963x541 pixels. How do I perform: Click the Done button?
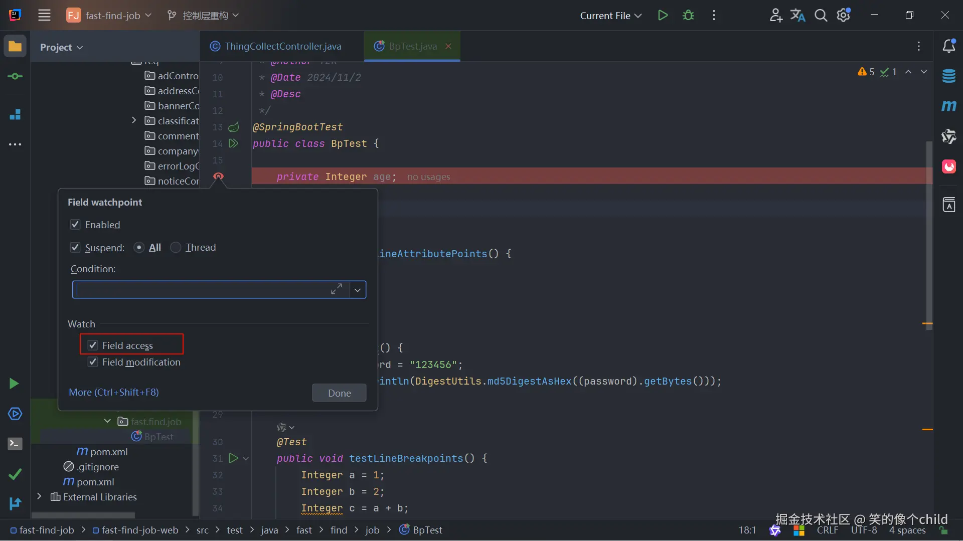click(x=339, y=393)
